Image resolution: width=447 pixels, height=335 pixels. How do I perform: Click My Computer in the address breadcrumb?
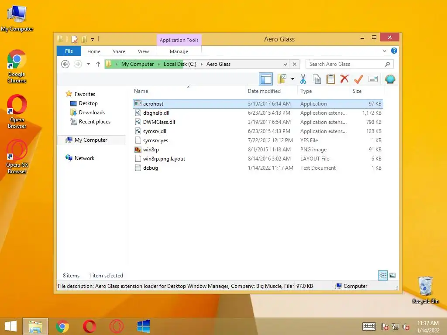coord(138,64)
